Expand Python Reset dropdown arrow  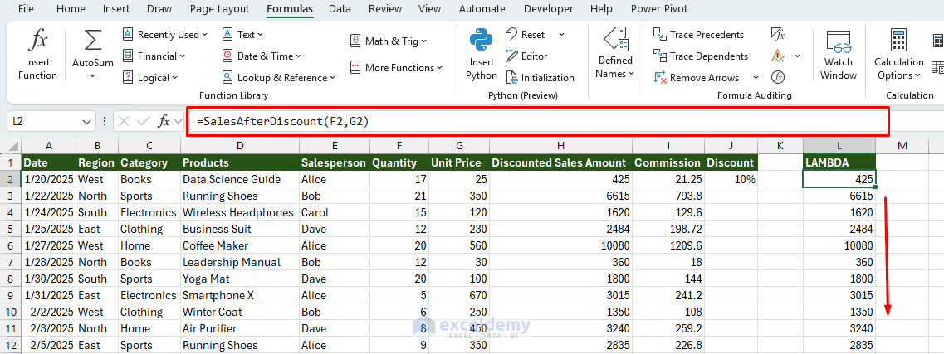coord(562,34)
